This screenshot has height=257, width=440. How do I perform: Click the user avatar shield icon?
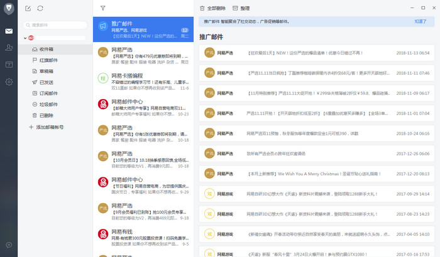point(9,8)
